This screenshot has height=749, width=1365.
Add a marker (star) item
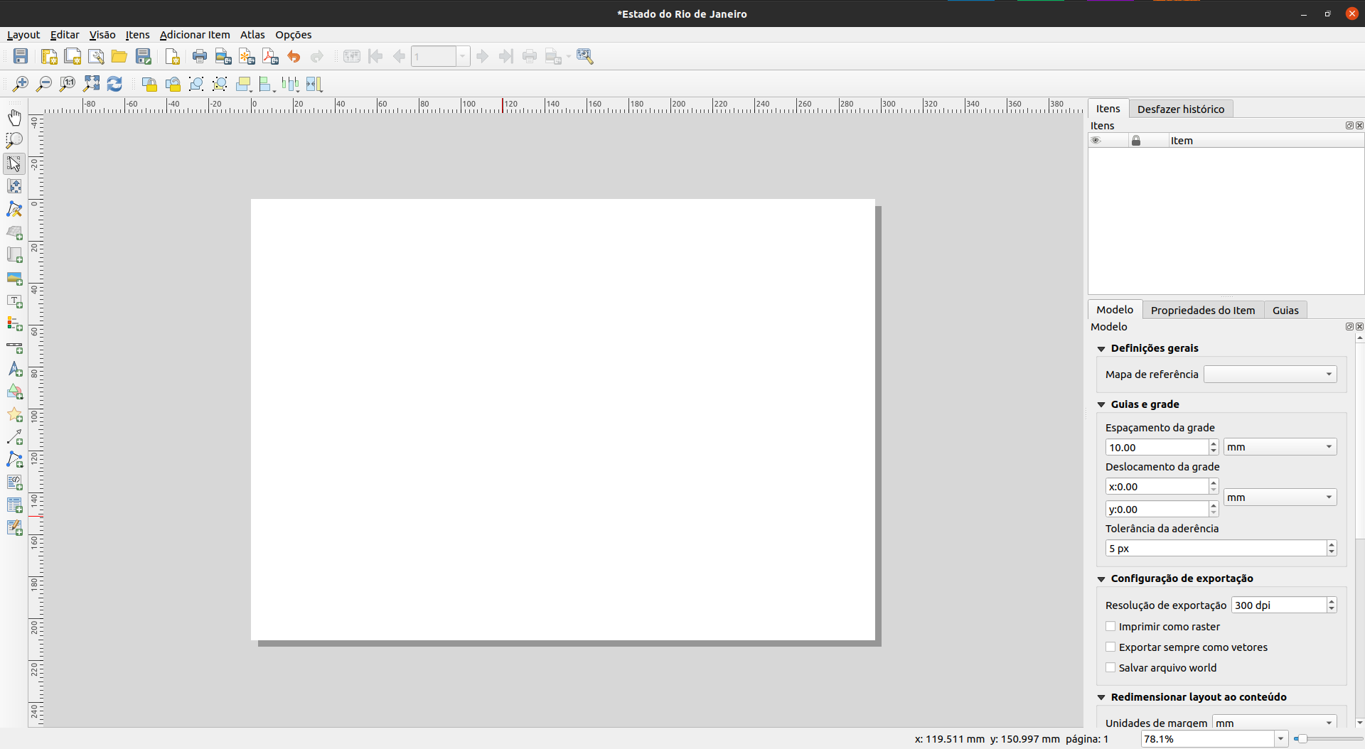click(x=14, y=414)
